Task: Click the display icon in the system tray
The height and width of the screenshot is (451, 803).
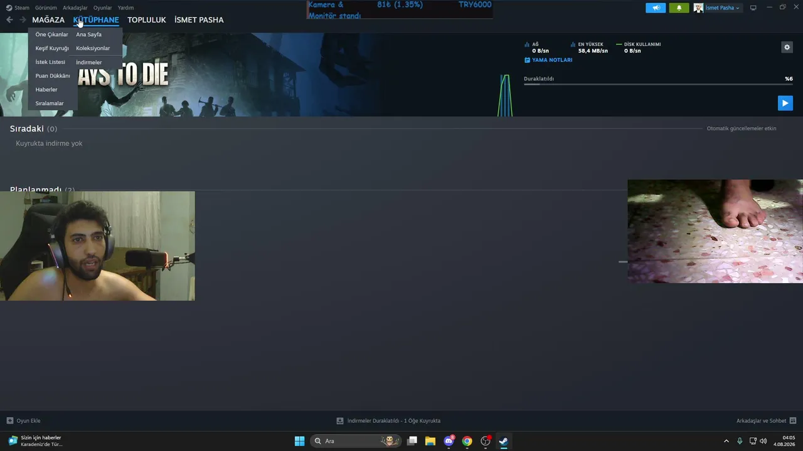Action: coord(753,441)
